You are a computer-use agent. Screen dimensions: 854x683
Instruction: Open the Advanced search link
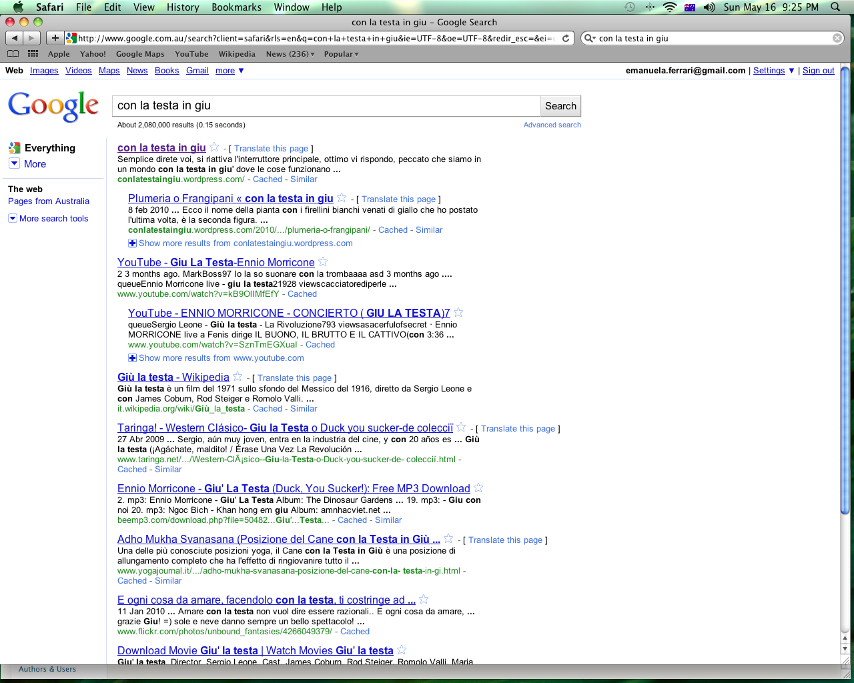click(x=552, y=125)
